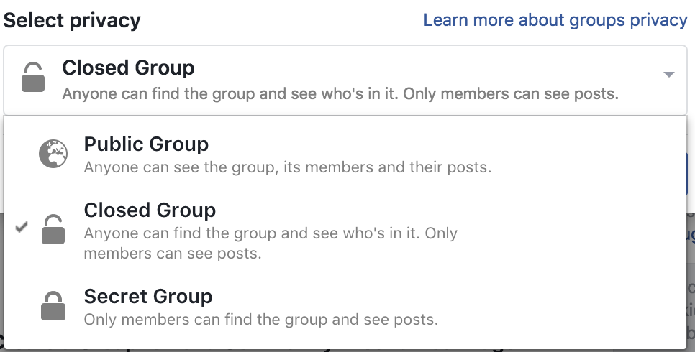Open the Learn more about groups privacy link
This screenshot has height=352, width=695.
click(x=555, y=20)
